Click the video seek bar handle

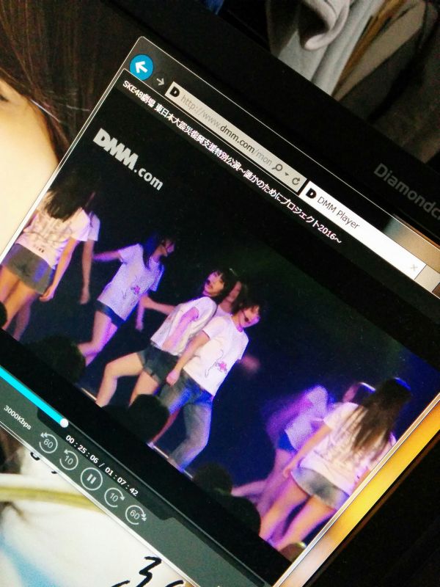[64, 423]
